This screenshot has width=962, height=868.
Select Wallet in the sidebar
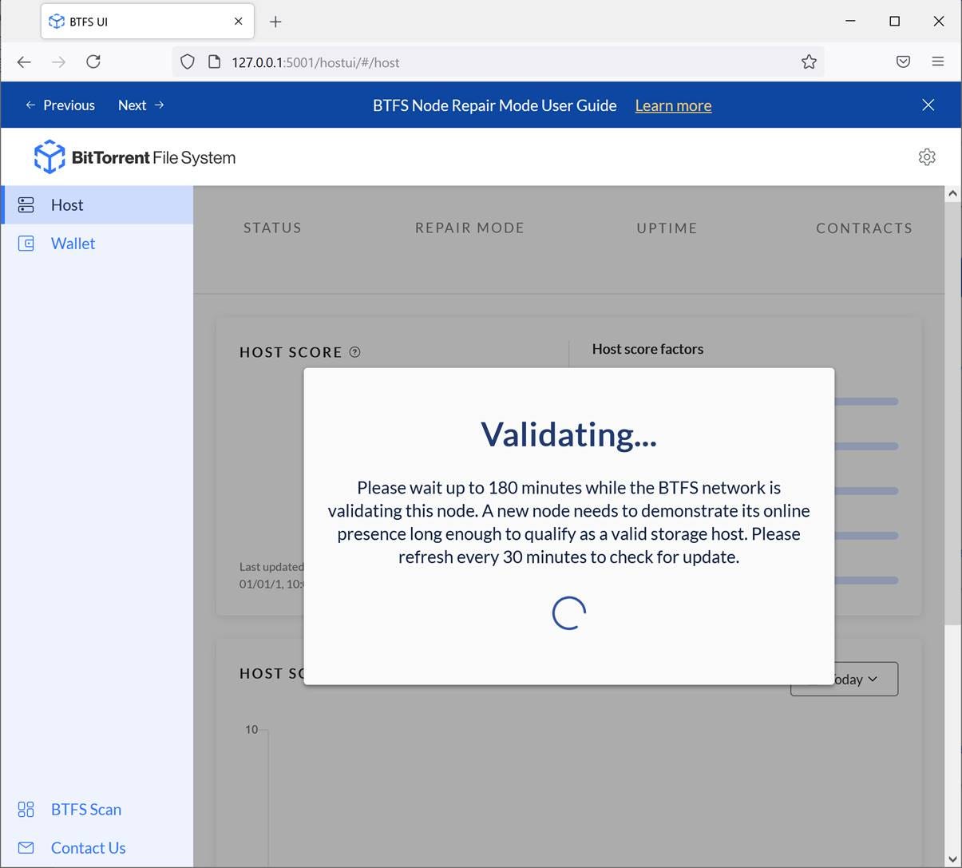[x=97, y=244]
